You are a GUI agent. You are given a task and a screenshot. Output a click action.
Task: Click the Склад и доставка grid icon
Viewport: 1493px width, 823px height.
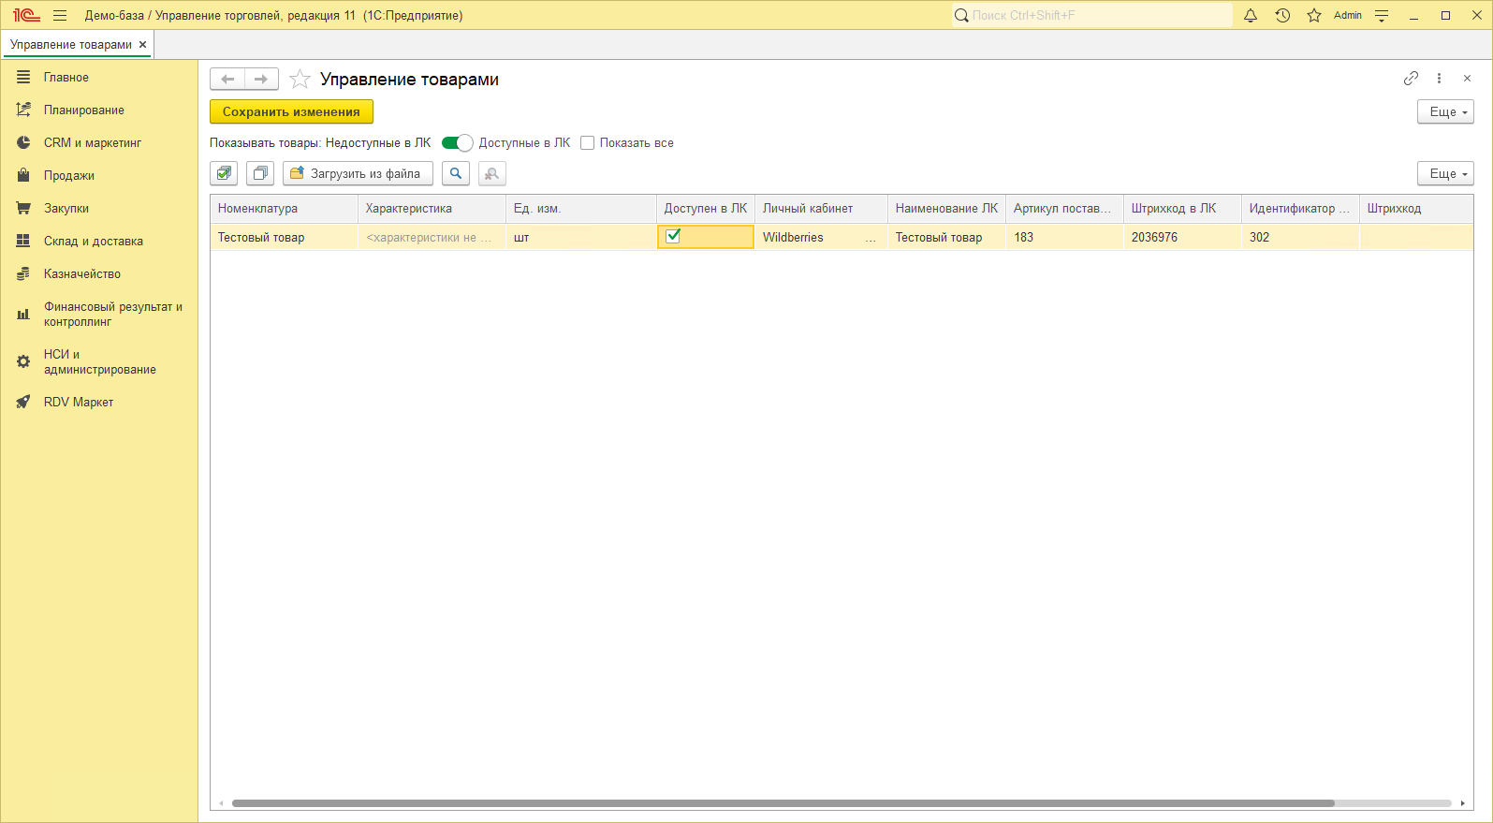[x=23, y=242]
